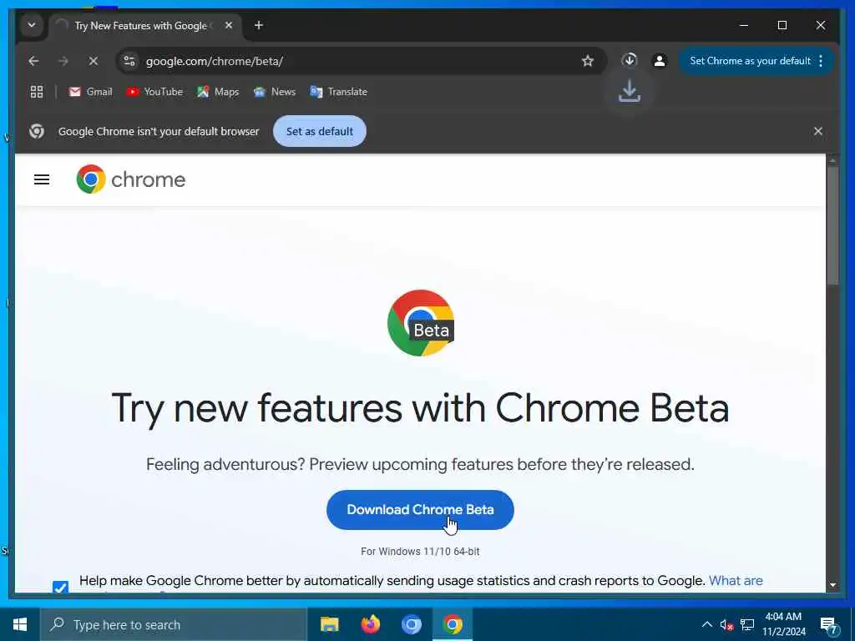Open the YouTube bookmark
855x641 pixels.
click(x=154, y=92)
